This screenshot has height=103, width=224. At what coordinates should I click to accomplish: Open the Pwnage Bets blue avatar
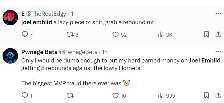click(10, 56)
